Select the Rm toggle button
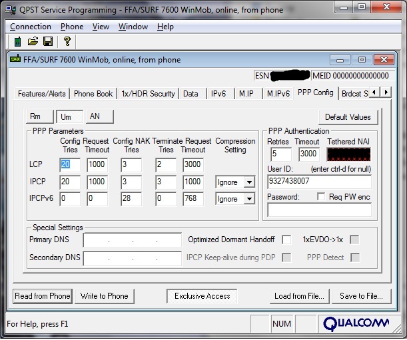The width and height of the screenshot is (407, 340). click(40, 116)
